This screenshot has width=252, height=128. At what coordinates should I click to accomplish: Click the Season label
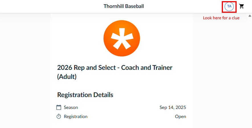(71, 107)
